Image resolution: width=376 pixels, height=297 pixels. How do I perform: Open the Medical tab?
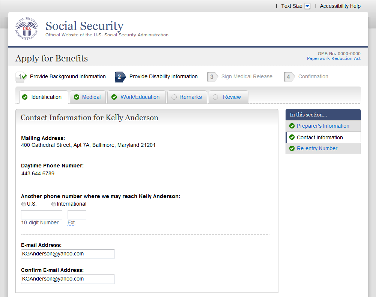click(91, 97)
